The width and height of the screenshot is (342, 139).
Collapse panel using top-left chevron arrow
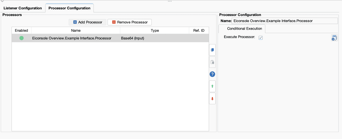2,1
